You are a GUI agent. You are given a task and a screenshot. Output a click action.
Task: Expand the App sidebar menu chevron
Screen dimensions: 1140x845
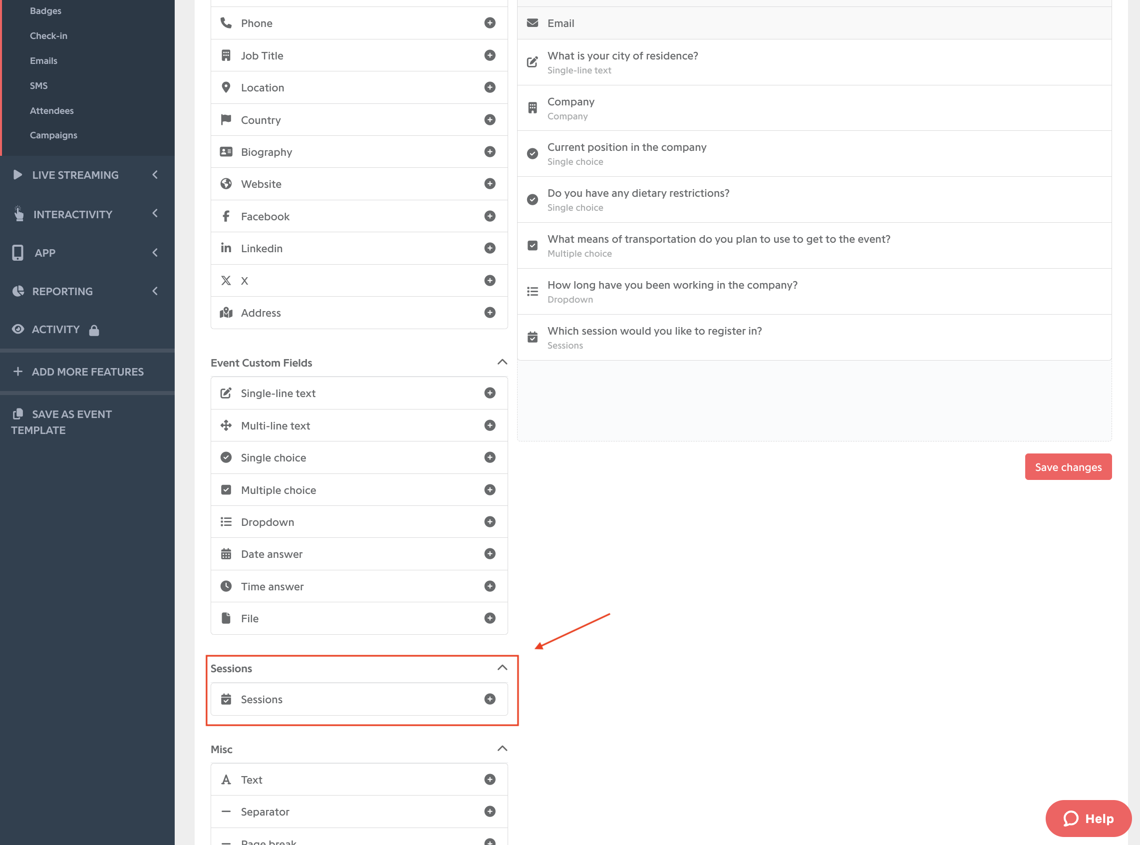[x=155, y=253]
